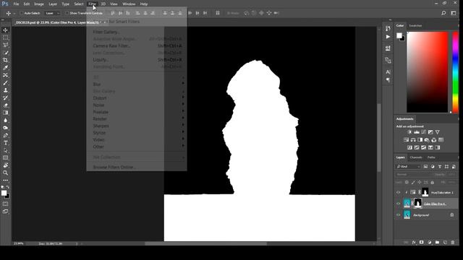Toggle Auto-Select checkbox

22,13
